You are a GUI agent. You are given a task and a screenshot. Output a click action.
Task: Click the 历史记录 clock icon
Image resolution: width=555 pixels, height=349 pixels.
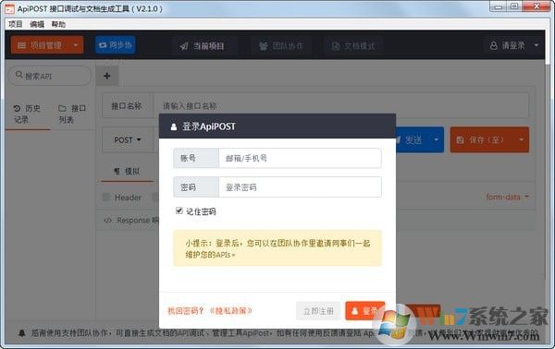tap(17, 108)
